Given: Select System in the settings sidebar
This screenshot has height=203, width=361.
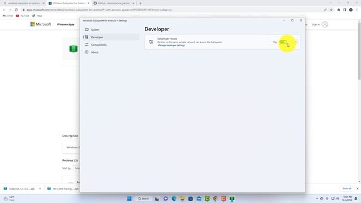Looking at the screenshot, I should pos(111,30).
